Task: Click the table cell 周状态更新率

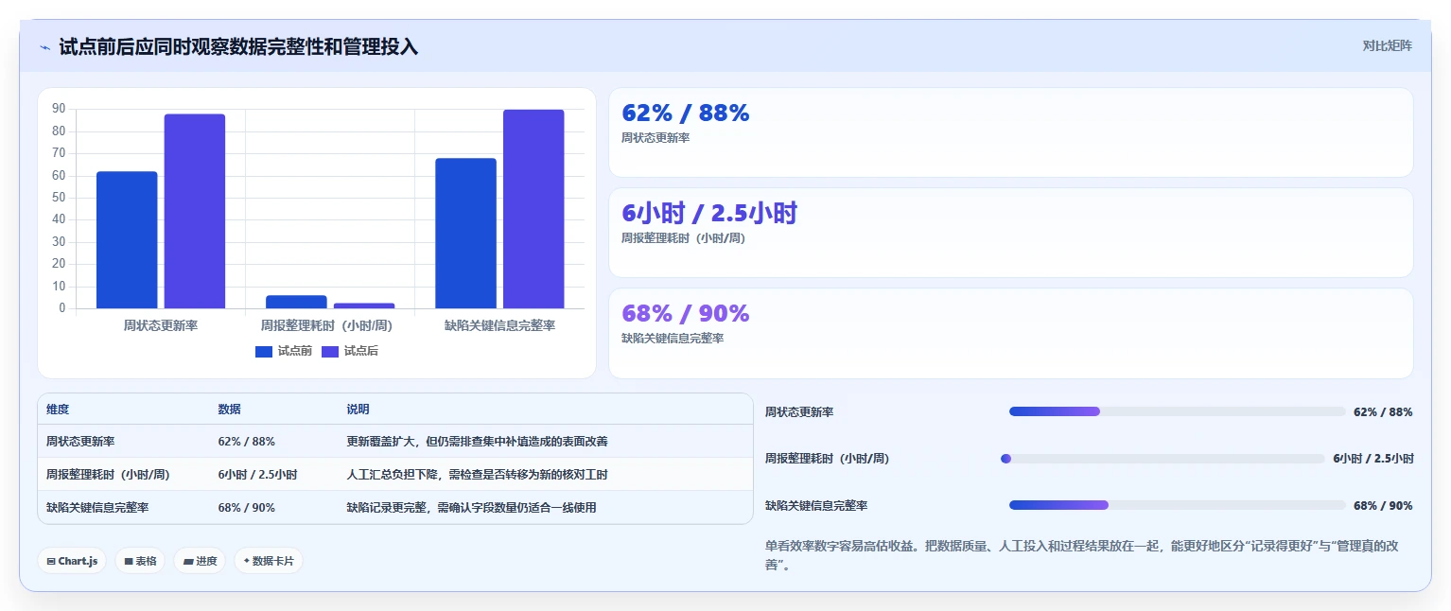Action: click(x=80, y=442)
